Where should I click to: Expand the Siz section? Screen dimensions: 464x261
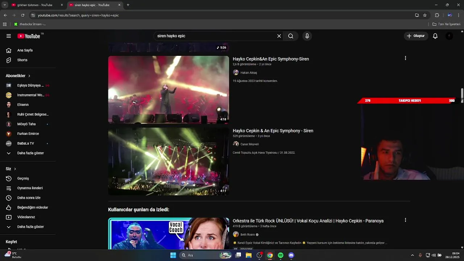coord(11,169)
